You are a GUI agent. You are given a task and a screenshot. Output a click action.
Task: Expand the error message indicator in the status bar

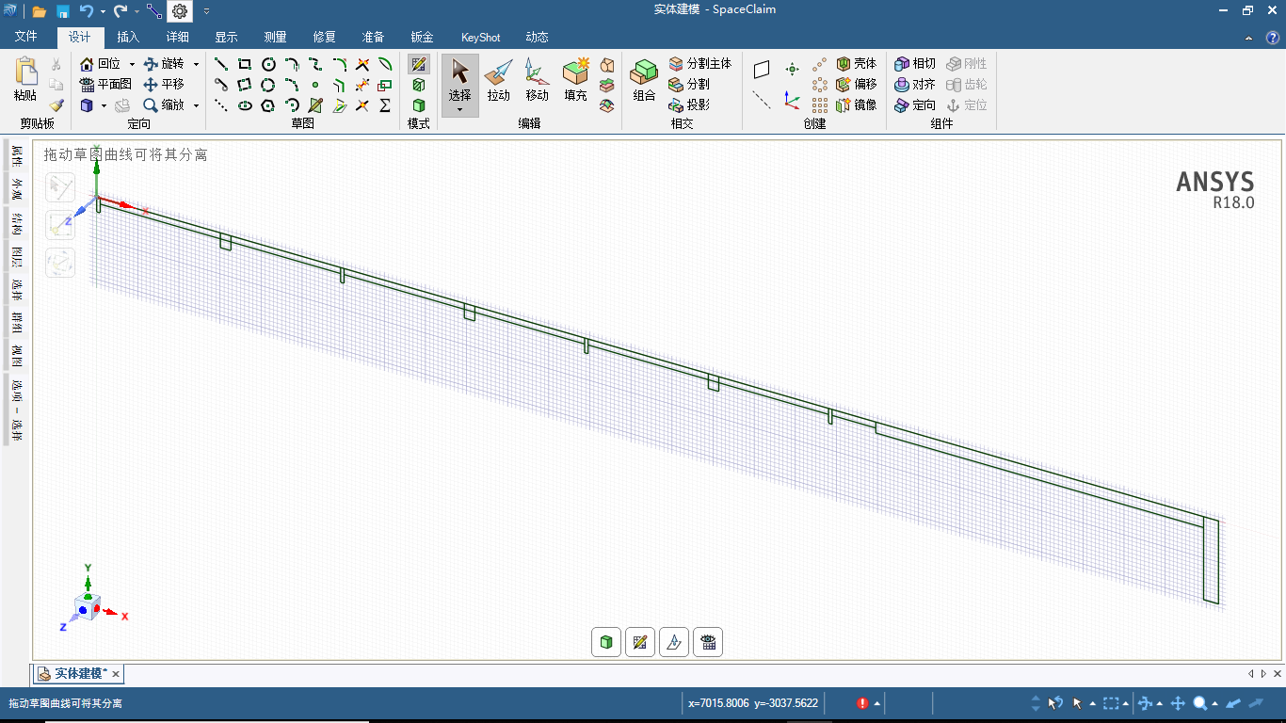click(877, 703)
